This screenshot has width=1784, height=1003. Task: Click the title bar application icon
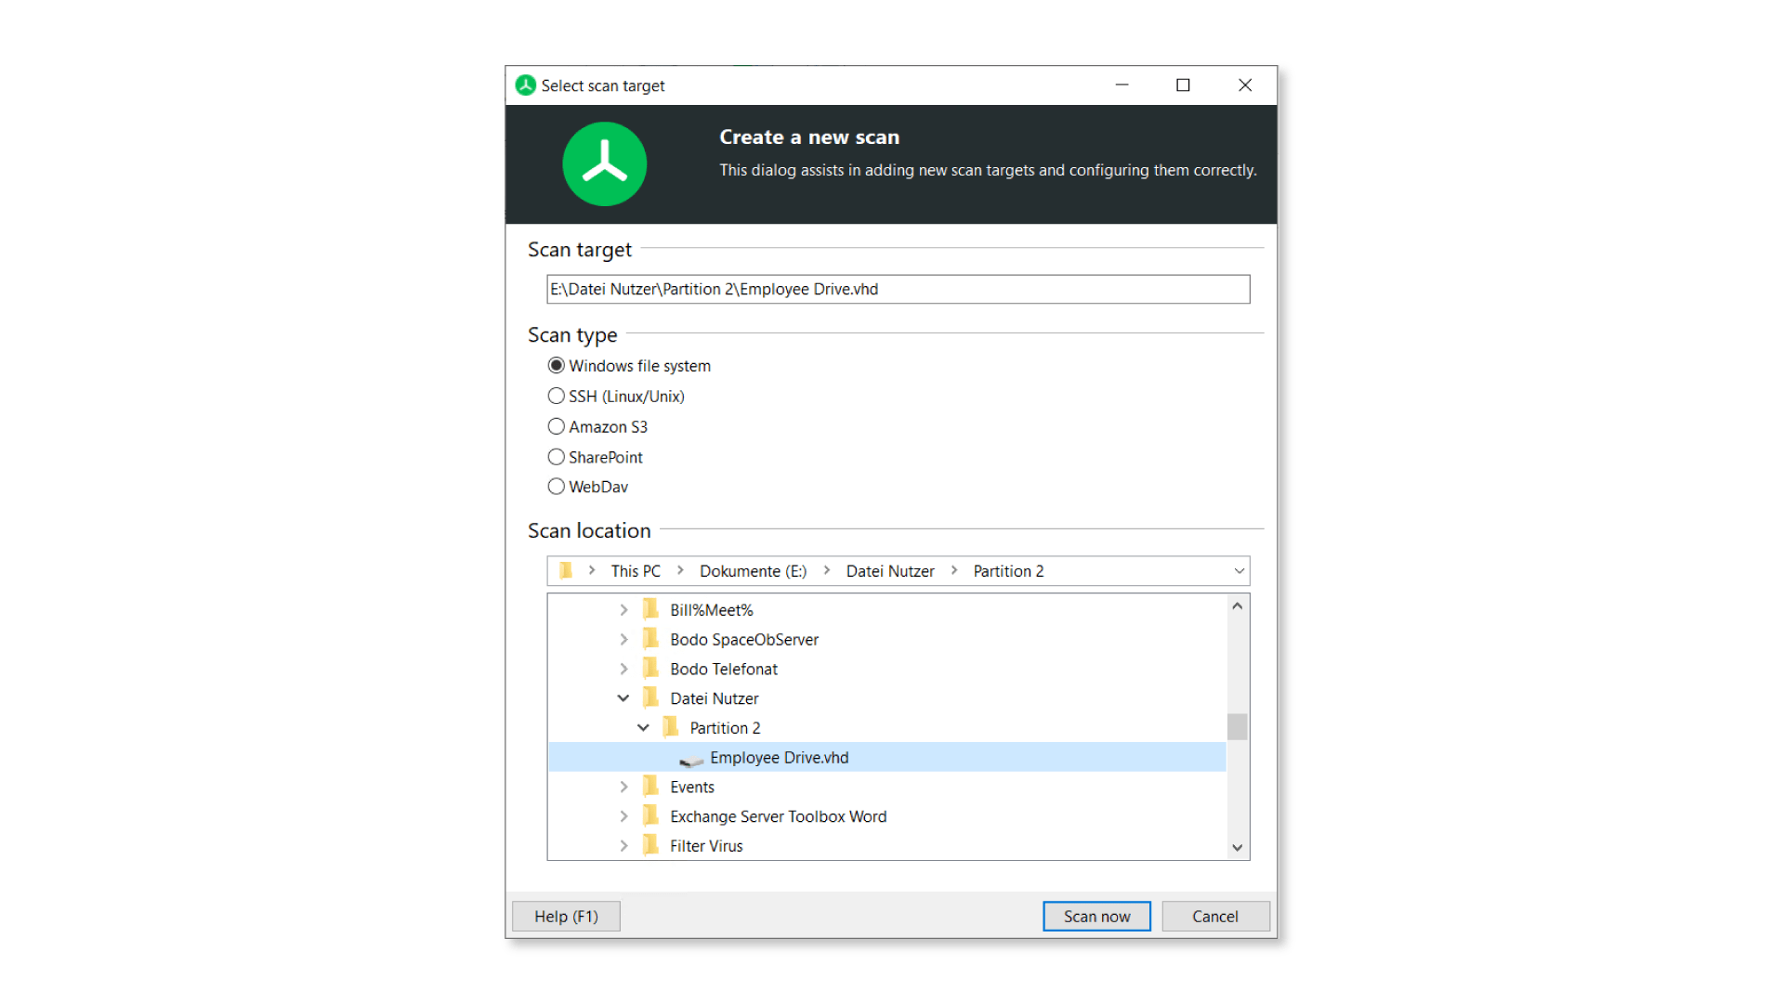click(526, 85)
